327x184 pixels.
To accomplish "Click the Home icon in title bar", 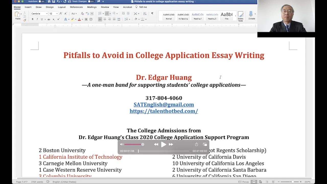I will point(49,2).
